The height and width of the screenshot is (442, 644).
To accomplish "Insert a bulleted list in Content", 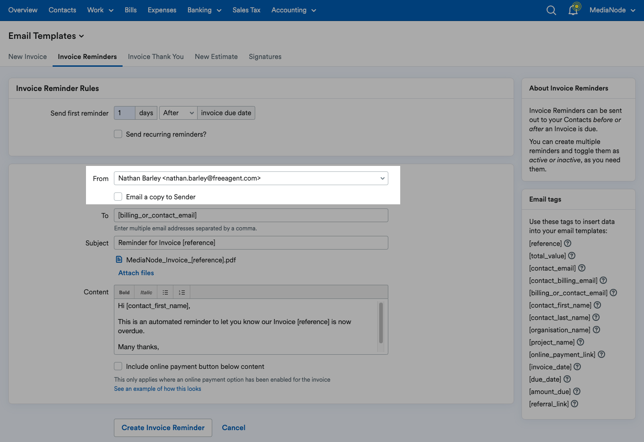I will tap(165, 293).
